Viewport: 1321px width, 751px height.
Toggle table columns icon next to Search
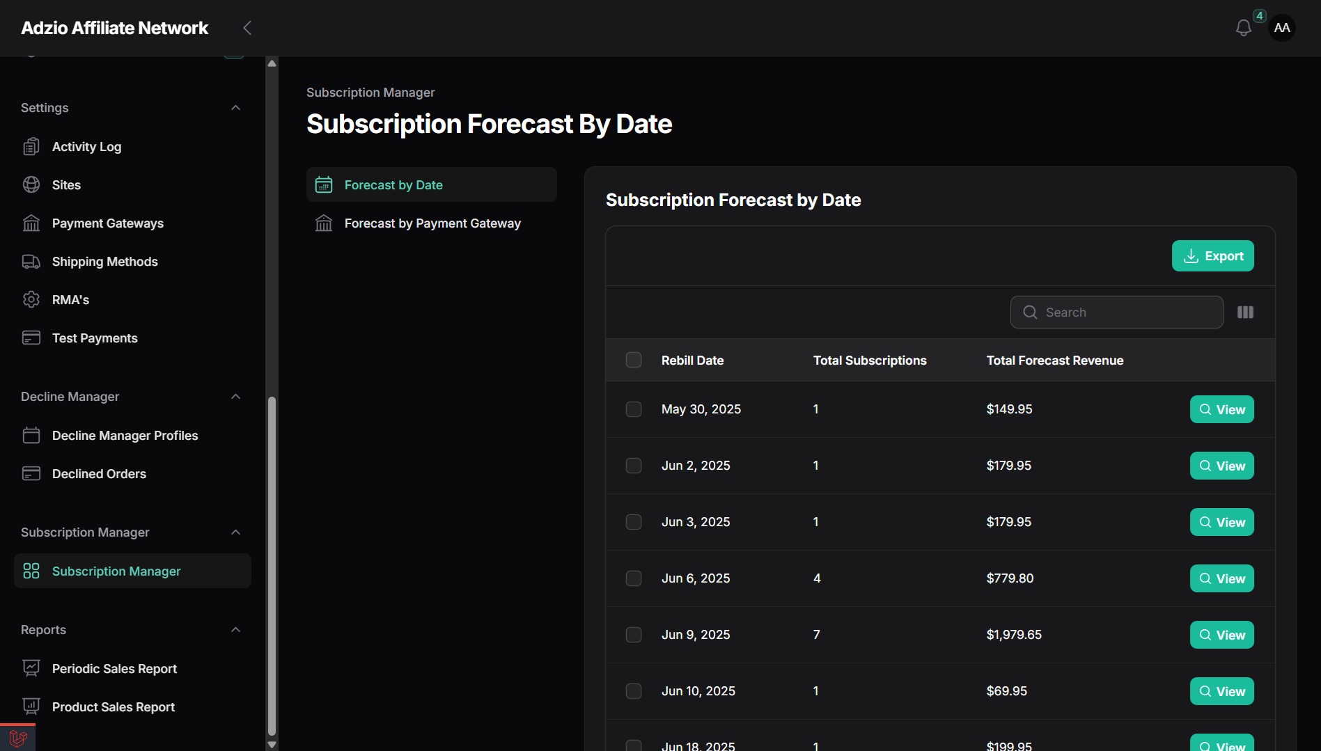pos(1245,313)
